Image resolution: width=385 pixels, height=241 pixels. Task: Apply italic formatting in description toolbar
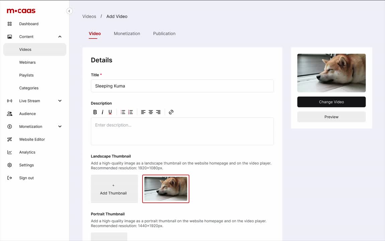point(102,112)
